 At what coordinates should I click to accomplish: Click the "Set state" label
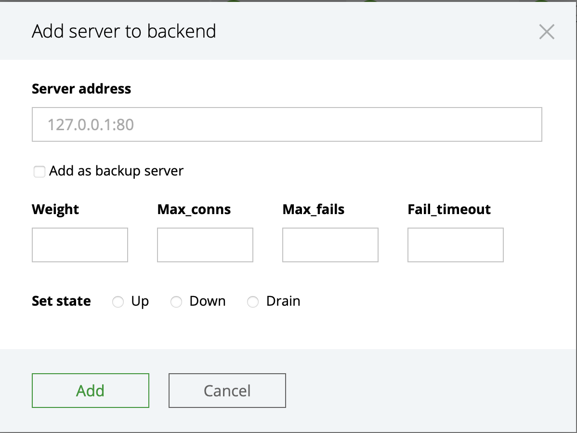[61, 301]
